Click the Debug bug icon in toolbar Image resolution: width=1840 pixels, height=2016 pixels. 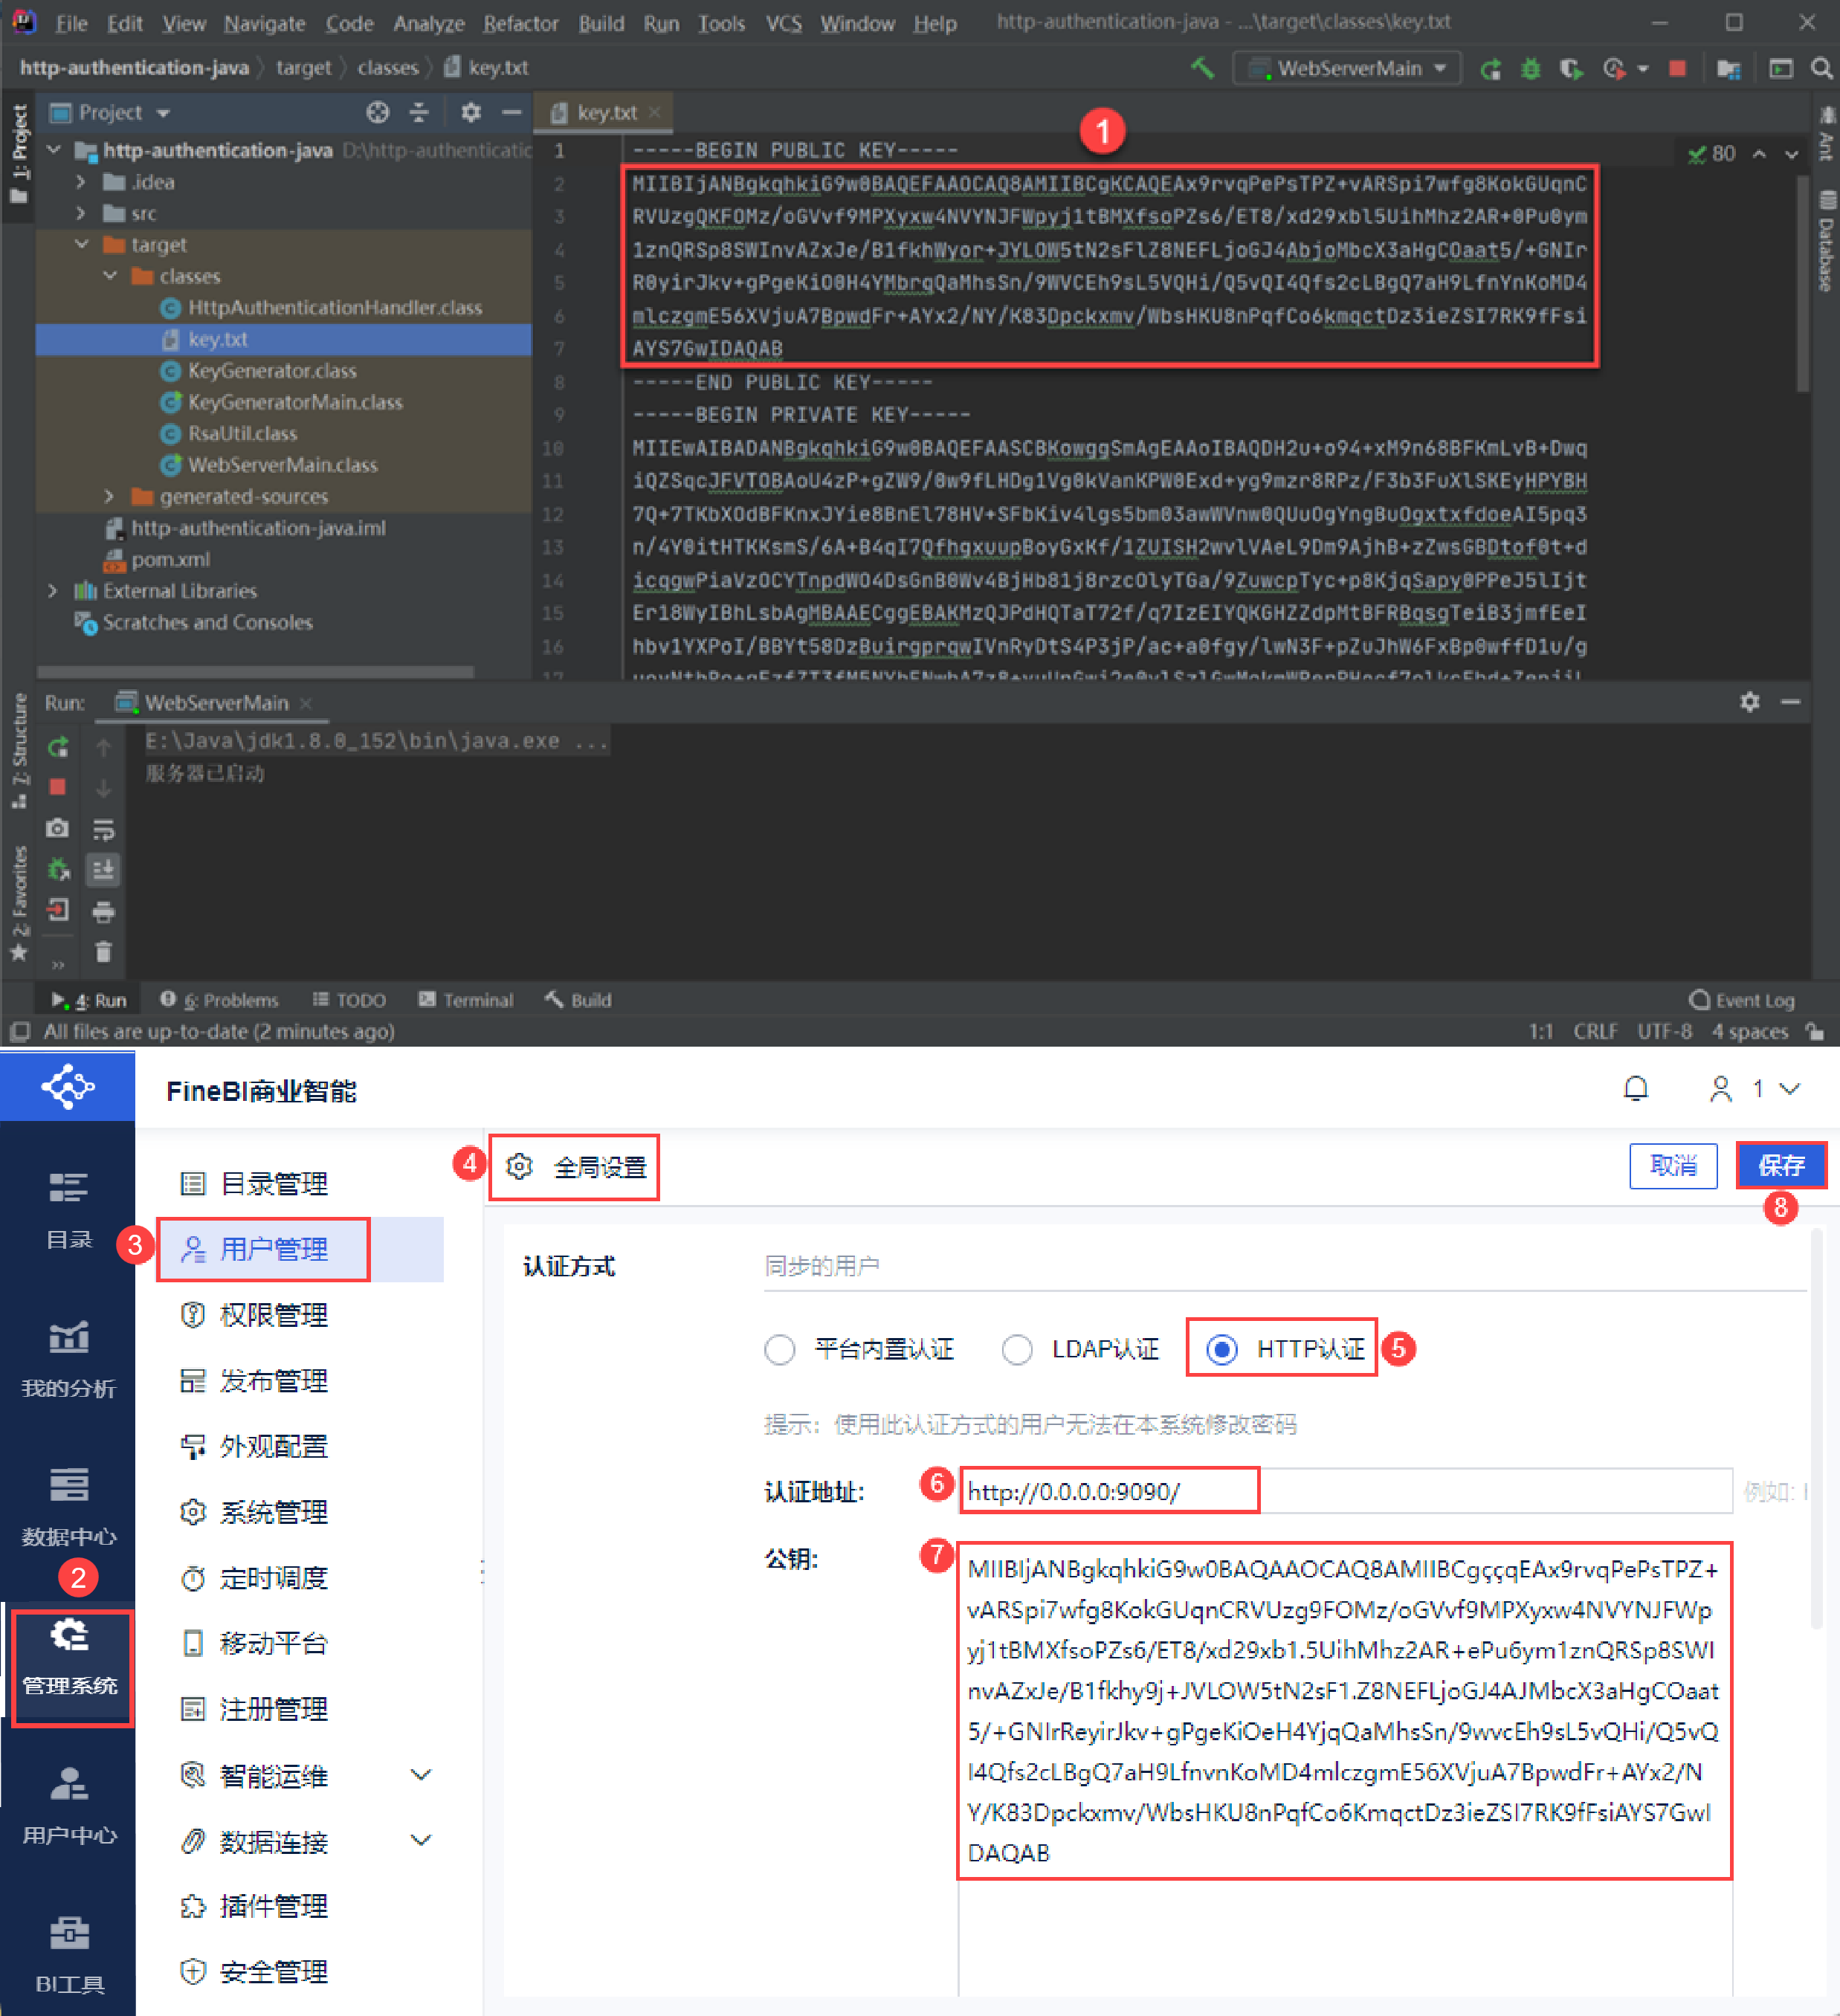pyautogui.click(x=1530, y=68)
